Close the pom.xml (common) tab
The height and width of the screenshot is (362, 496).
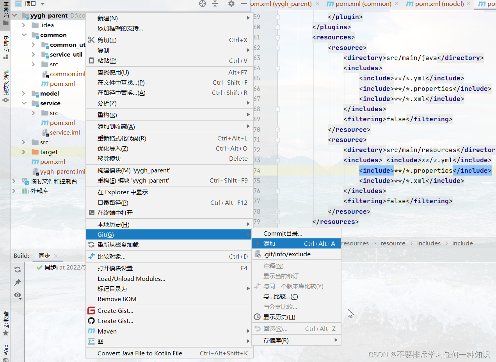(396, 4)
